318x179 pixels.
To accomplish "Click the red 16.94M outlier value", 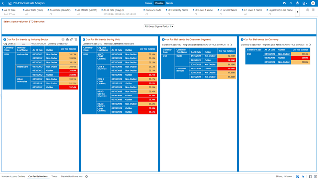I will tap(227, 69).
